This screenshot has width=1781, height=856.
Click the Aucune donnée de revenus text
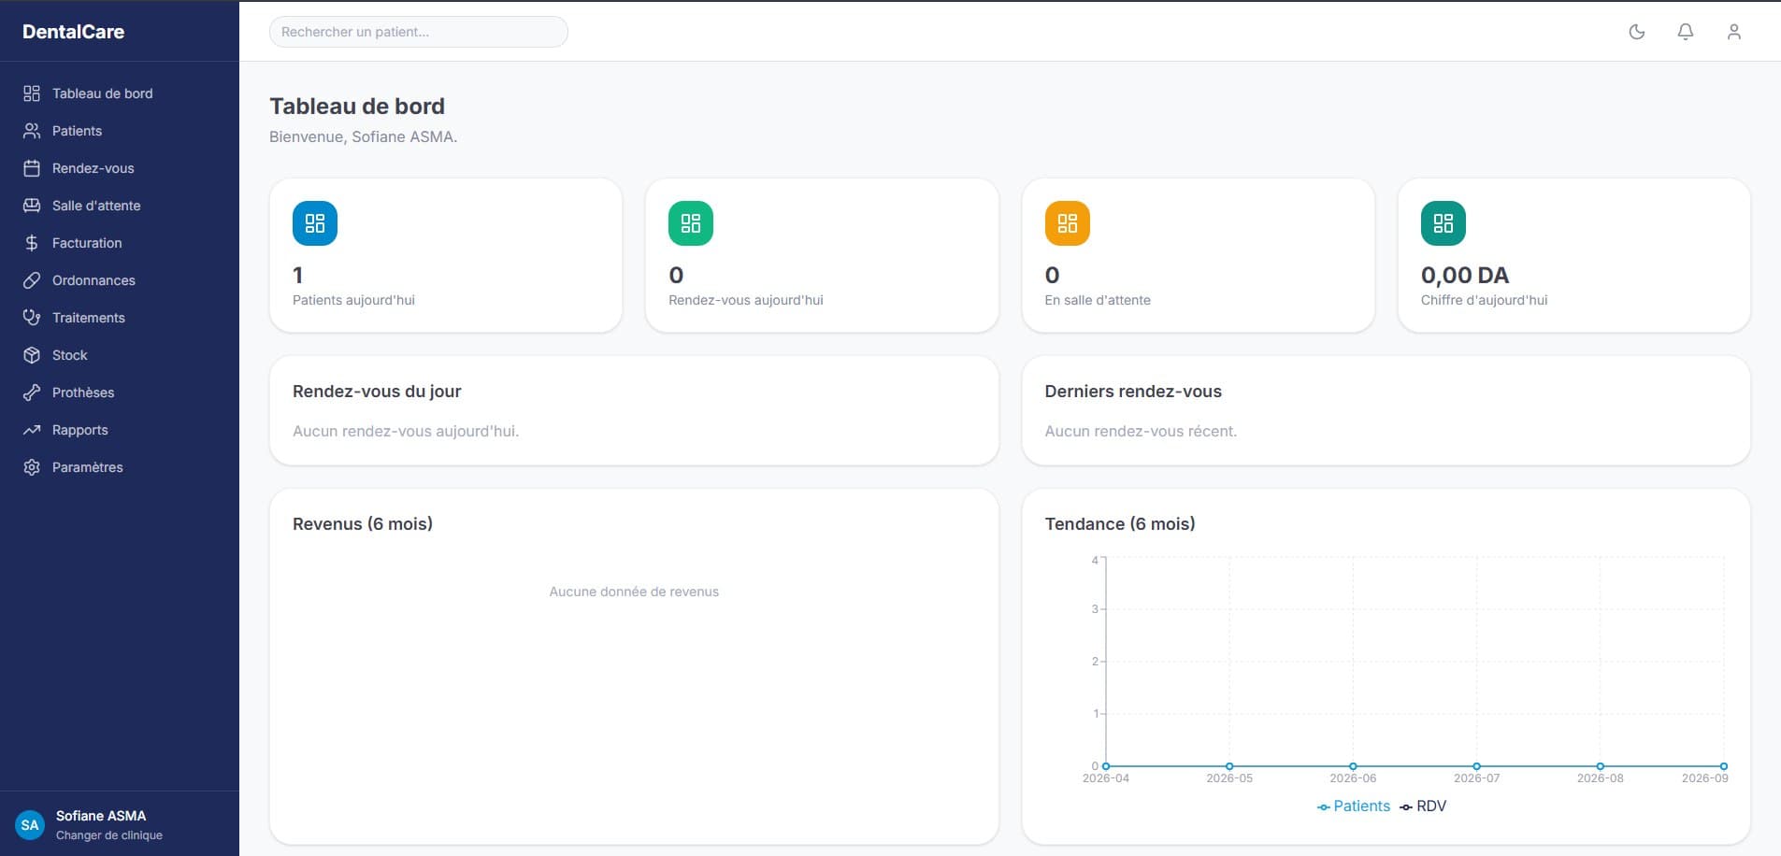[x=634, y=592]
